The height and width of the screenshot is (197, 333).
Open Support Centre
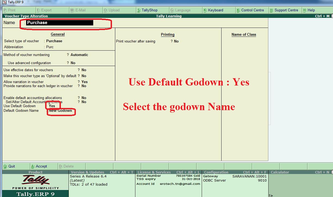click(x=285, y=10)
